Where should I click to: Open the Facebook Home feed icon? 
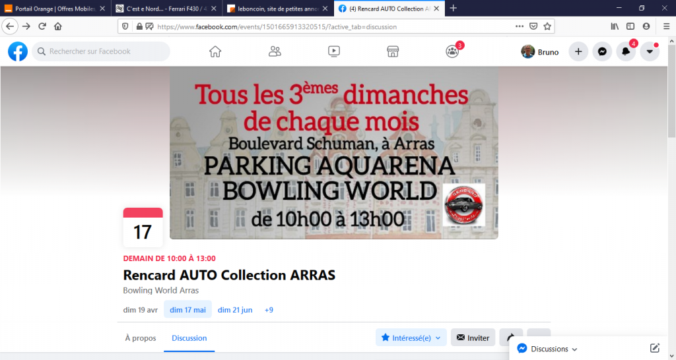coord(215,51)
